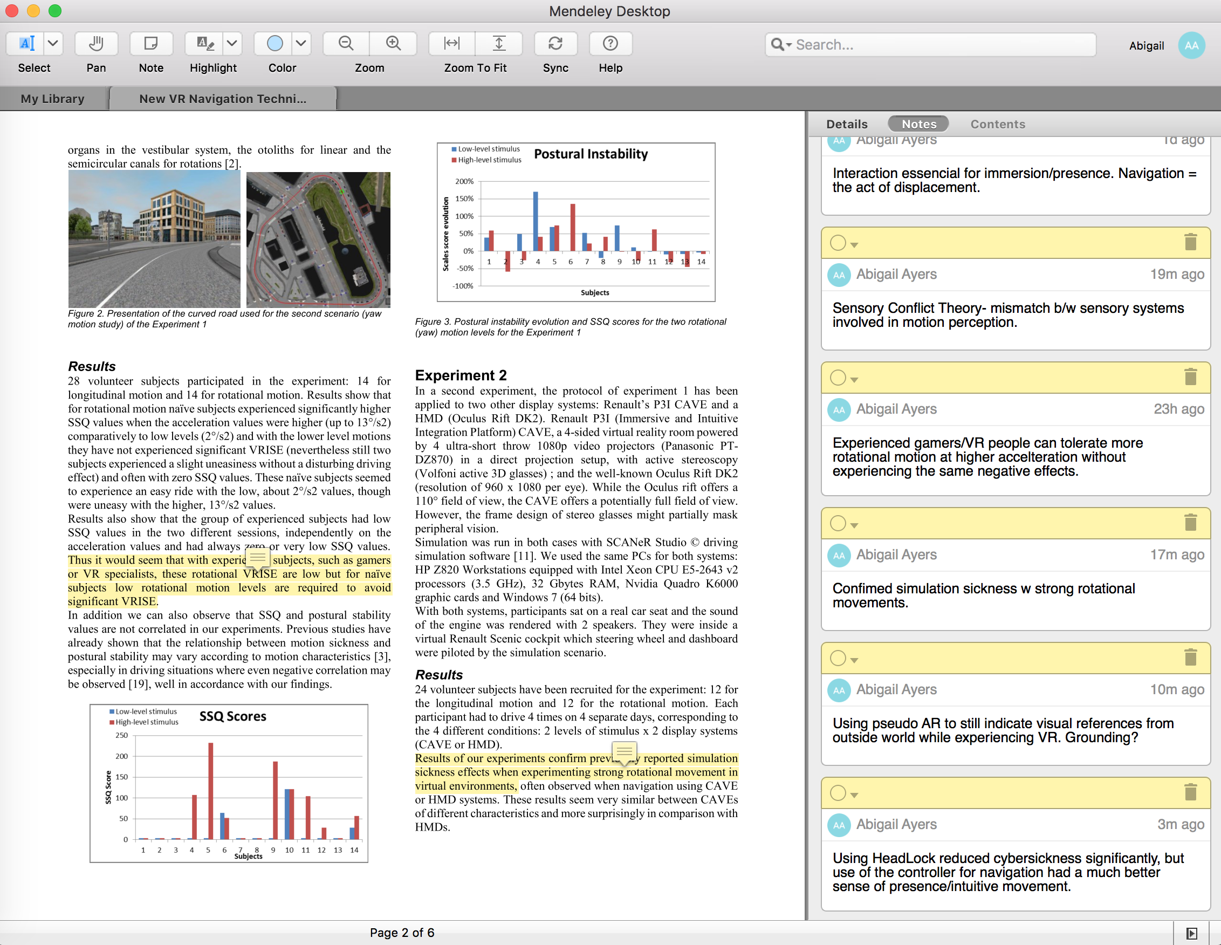1221x945 pixels.
Task: Click the street-level building scene image
Action: [x=154, y=239]
